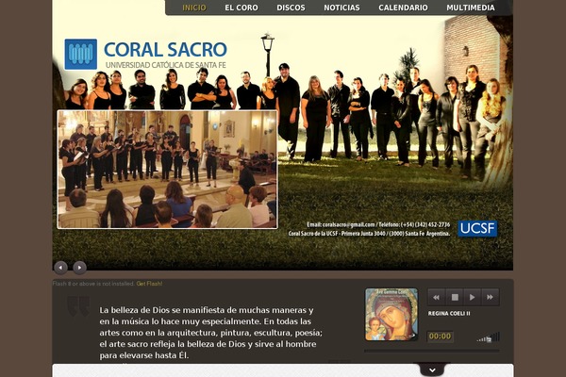Click the quotation mark icon
Viewport: 566px width, 377px height.
coord(78,306)
